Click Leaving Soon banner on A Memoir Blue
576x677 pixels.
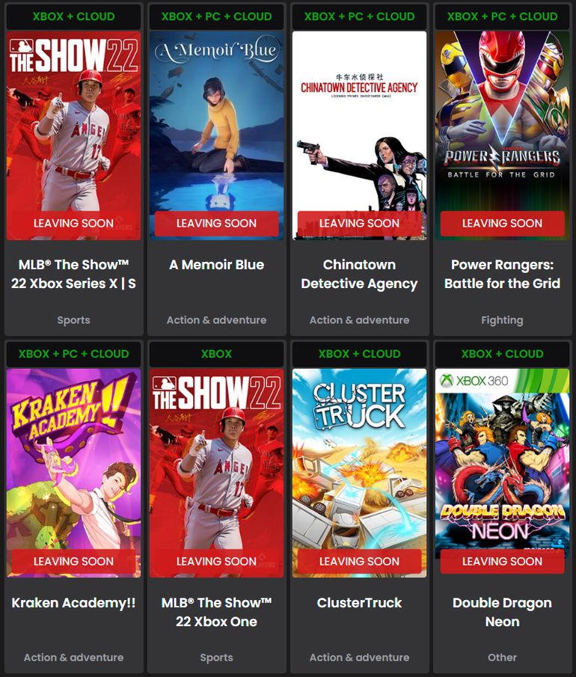[216, 223]
